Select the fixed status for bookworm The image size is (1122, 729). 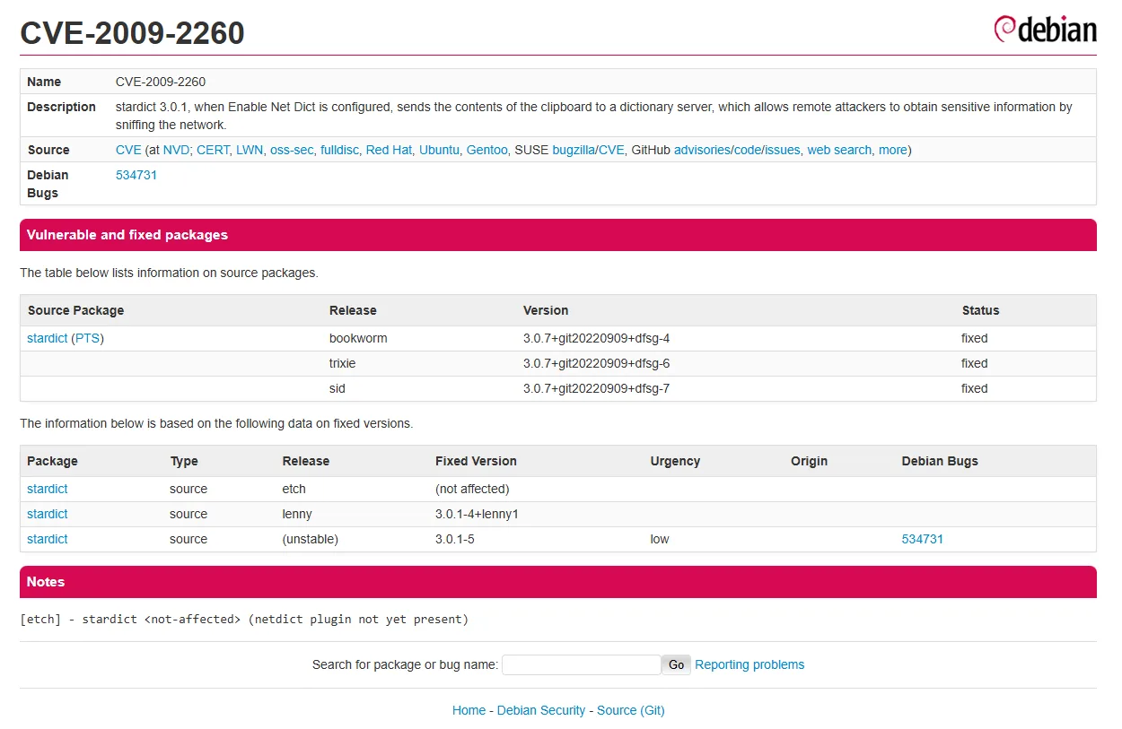click(975, 338)
